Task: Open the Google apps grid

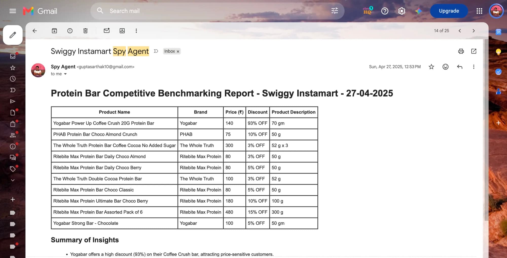Action: [x=479, y=11]
